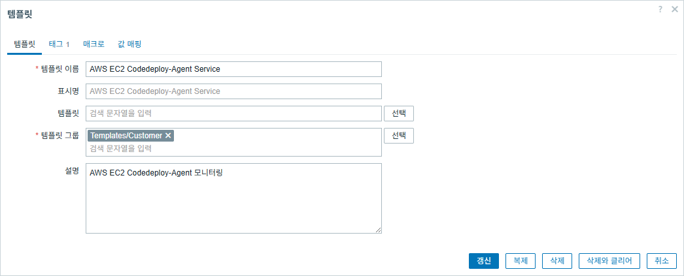
Task: Close the 템플릿 dialog with X
Action: 674,9
